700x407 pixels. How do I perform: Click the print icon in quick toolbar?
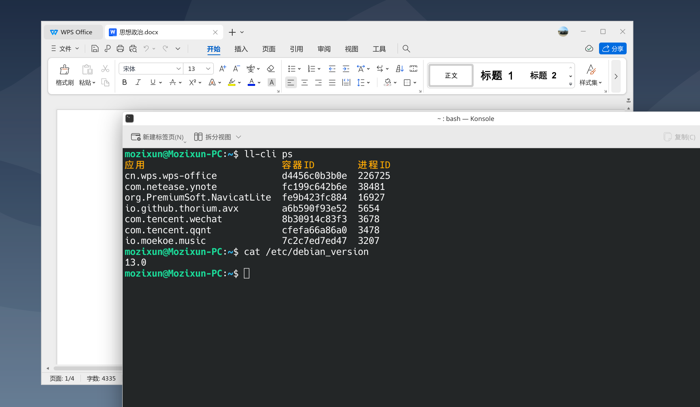click(x=120, y=48)
